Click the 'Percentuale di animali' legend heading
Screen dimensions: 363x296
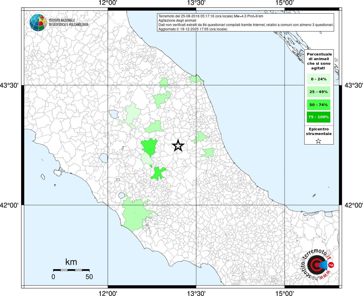point(319,61)
